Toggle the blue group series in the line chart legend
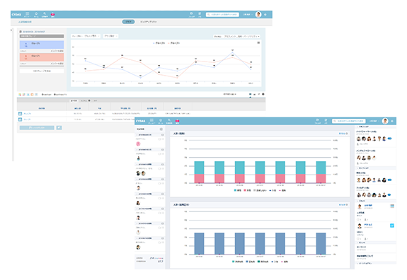The image size is (407, 280). (x=159, y=43)
